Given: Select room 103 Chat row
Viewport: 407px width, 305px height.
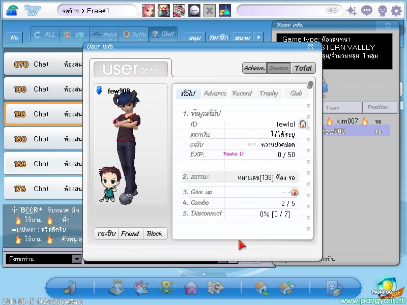Looking at the screenshot, I should coord(44,89).
